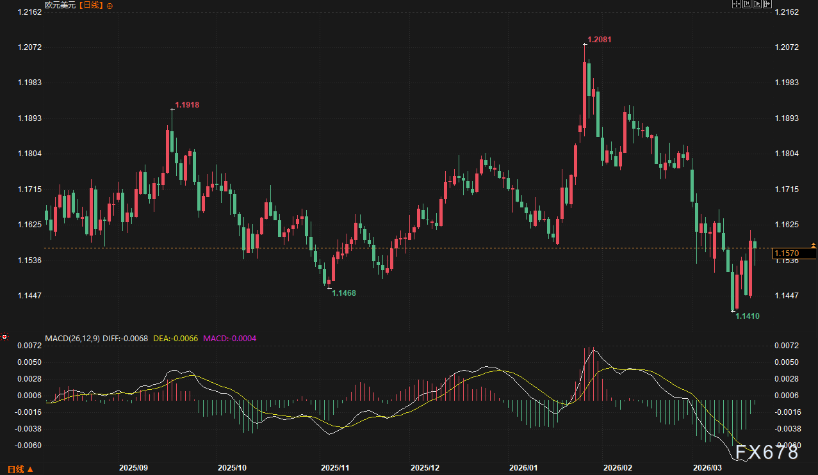This screenshot has height=475, width=818.
Task: Click the orange 【日线】 timeframe label at top
Action: [90, 5]
